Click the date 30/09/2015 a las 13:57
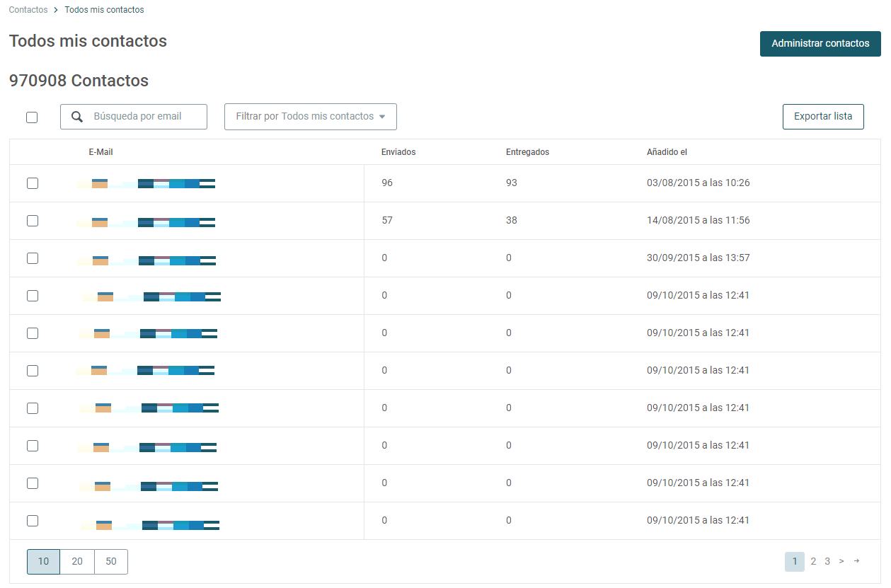This screenshot has width=891, height=588. [699, 258]
